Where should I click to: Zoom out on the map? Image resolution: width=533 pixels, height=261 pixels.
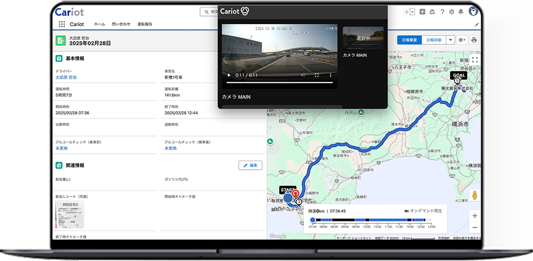point(475,227)
